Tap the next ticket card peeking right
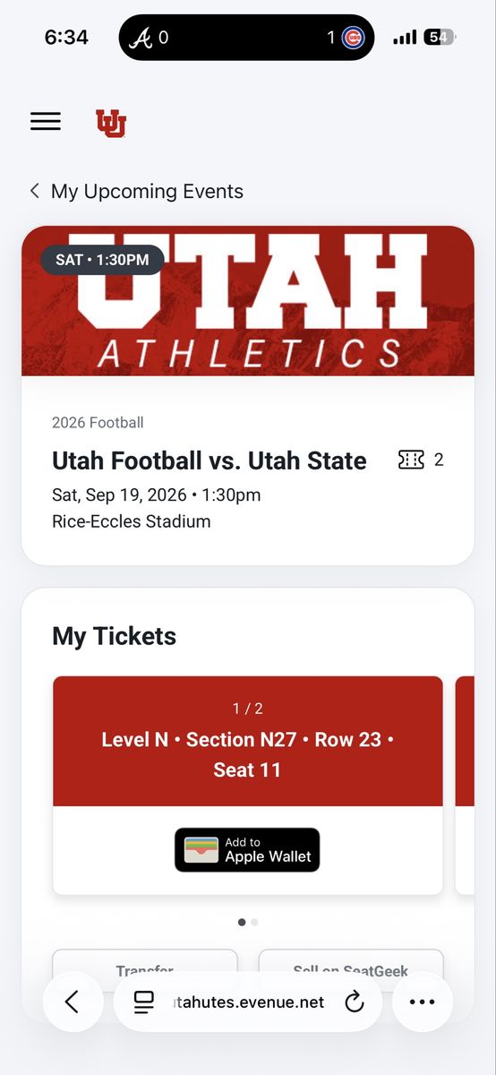Image resolution: width=496 pixels, height=1075 pixels. tap(465, 785)
